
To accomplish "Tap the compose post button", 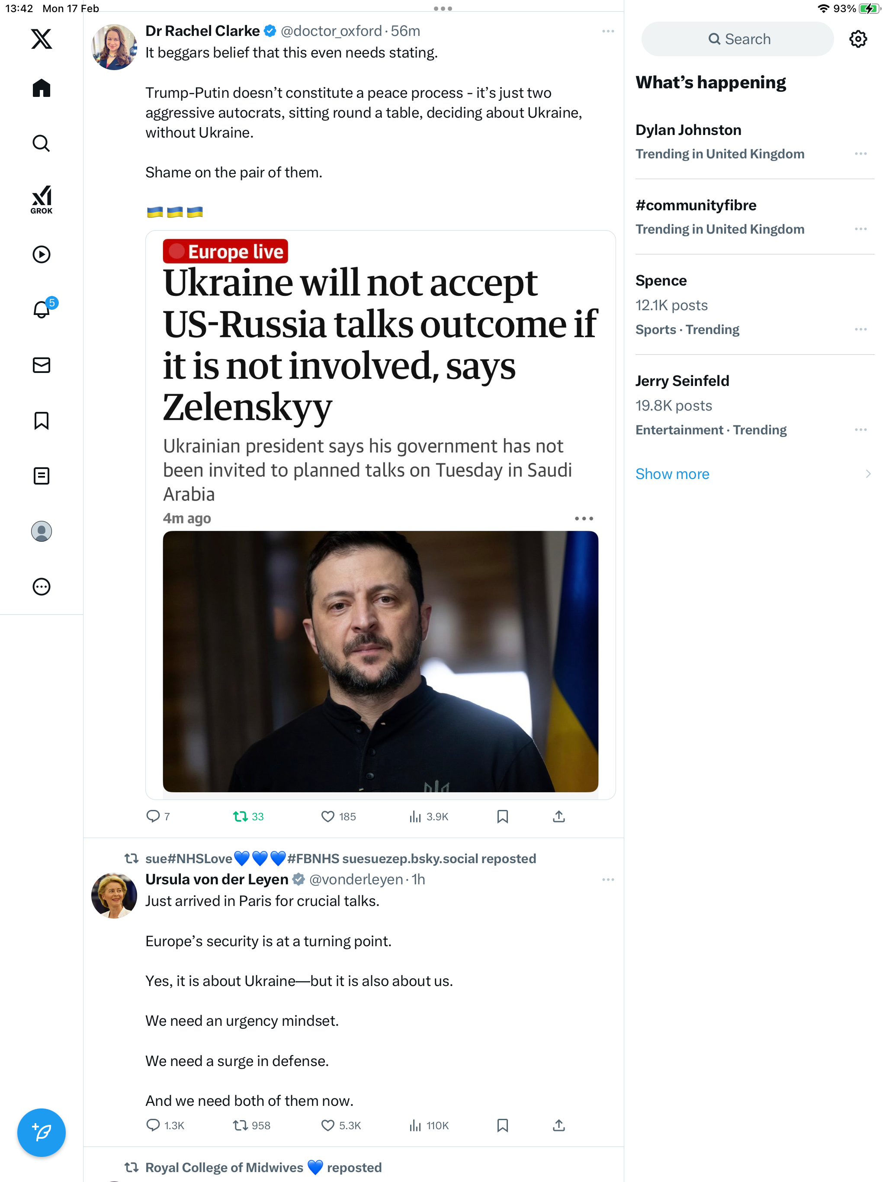I will coord(41,1132).
